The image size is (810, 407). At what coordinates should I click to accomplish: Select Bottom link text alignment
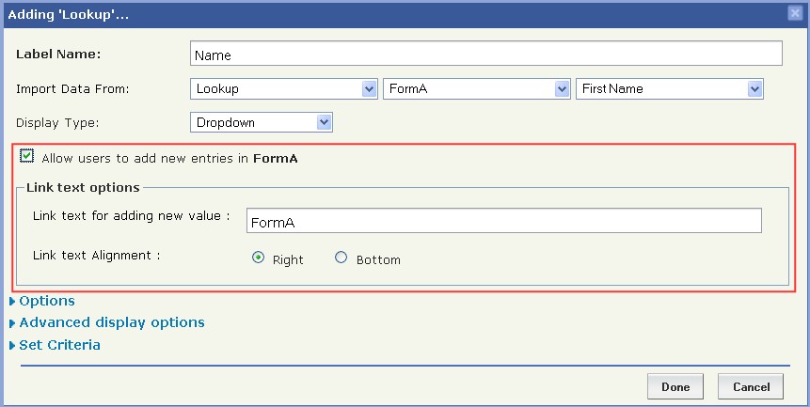pyautogui.click(x=341, y=258)
